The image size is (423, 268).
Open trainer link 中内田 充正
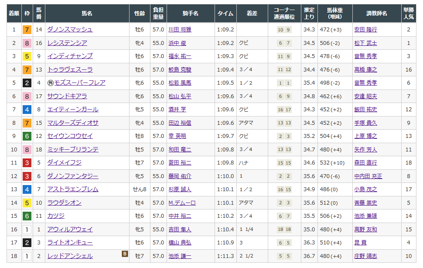(x=368, y=176)
